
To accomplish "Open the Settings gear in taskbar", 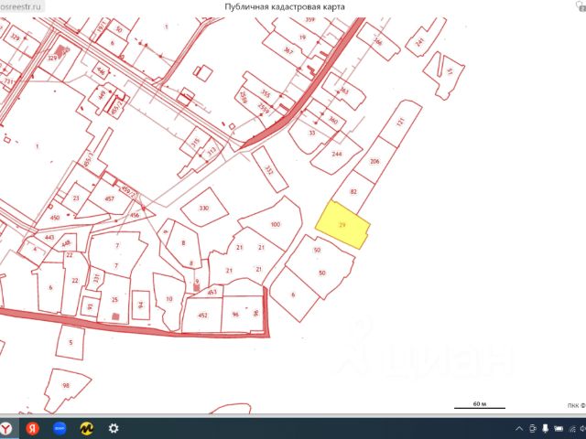I will coord(114,429).
